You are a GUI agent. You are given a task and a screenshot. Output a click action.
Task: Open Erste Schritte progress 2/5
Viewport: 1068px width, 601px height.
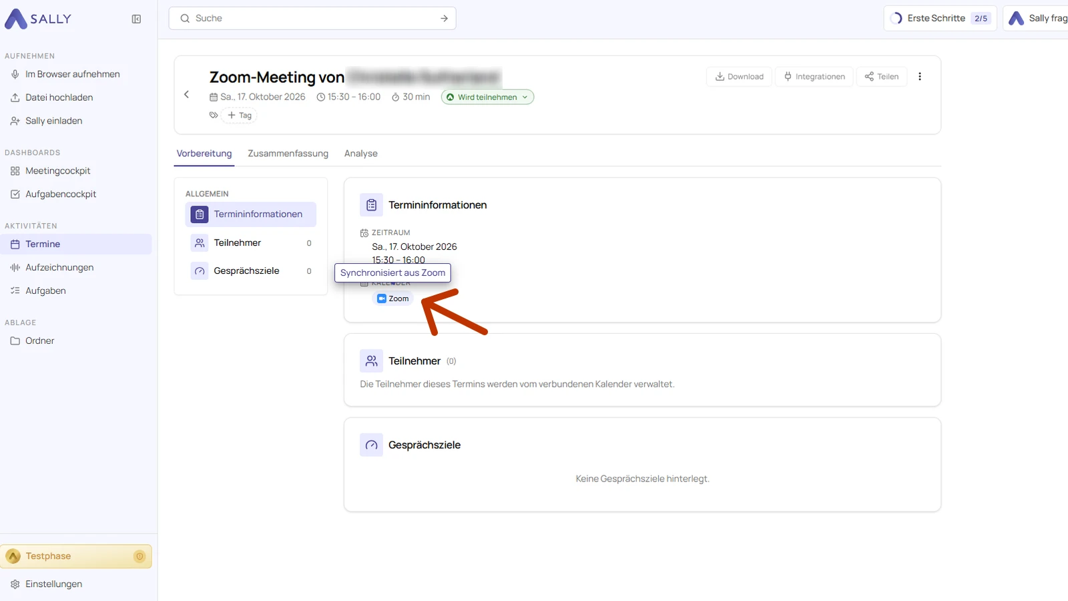pos(940,19)
